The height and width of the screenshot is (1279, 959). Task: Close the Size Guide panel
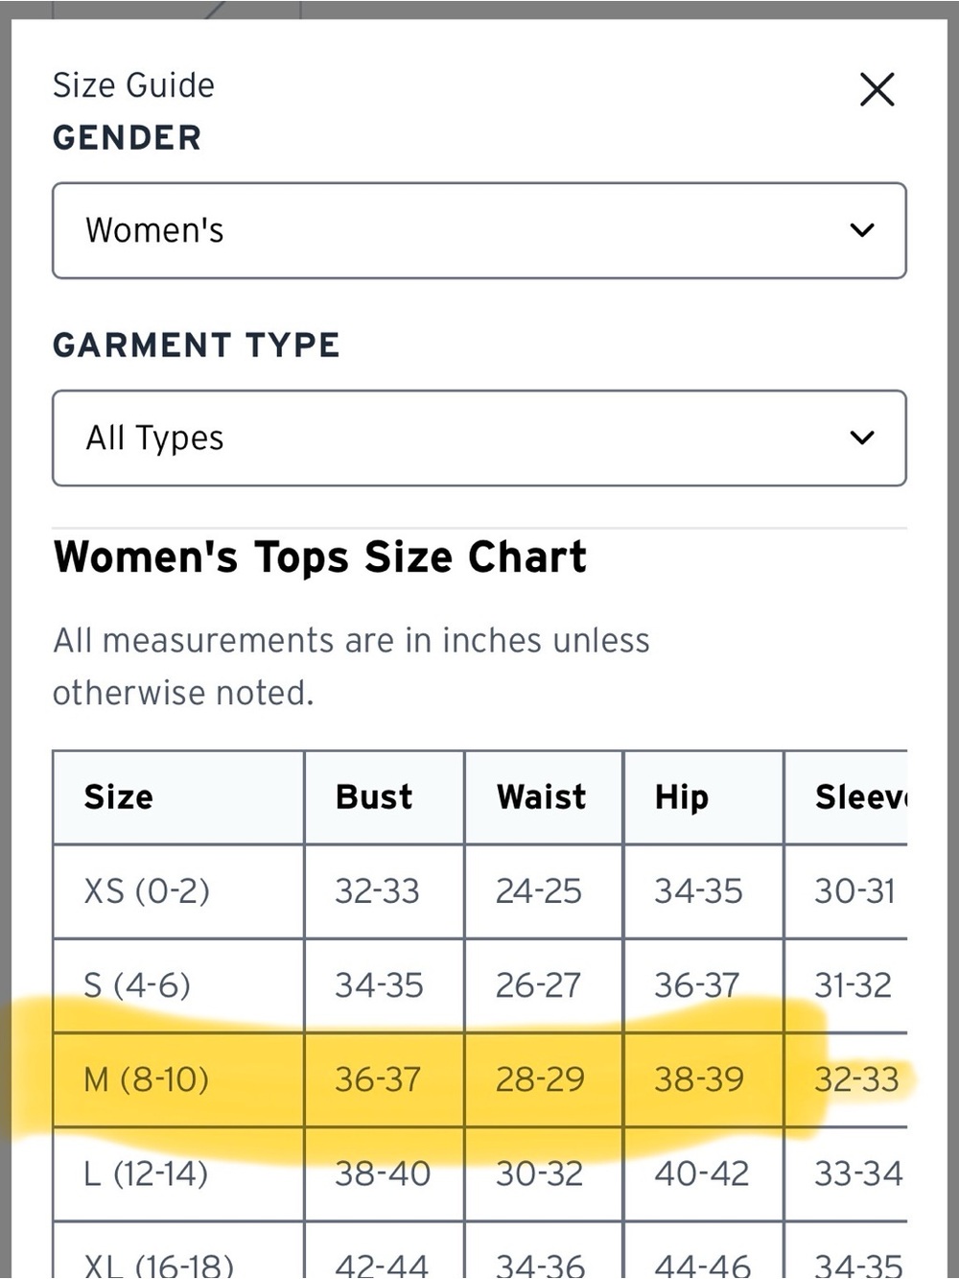pos(877,90)
